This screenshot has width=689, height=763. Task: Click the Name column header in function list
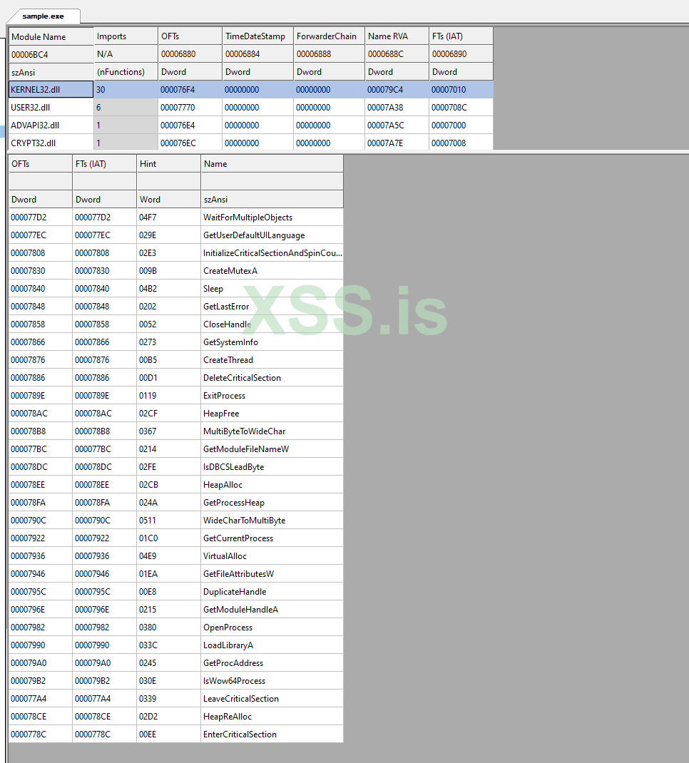tap(272, 164)
